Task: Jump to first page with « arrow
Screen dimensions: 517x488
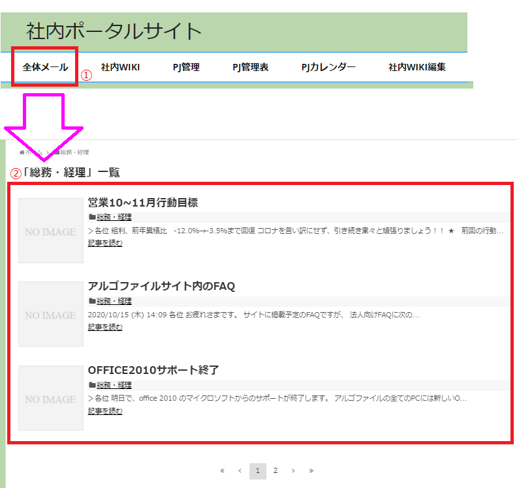Action: click(223, 470)
